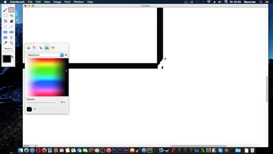The width and height of the screenshot is (273, 154).
Task: Open the Image menu
Action: (x=57, y=2)
